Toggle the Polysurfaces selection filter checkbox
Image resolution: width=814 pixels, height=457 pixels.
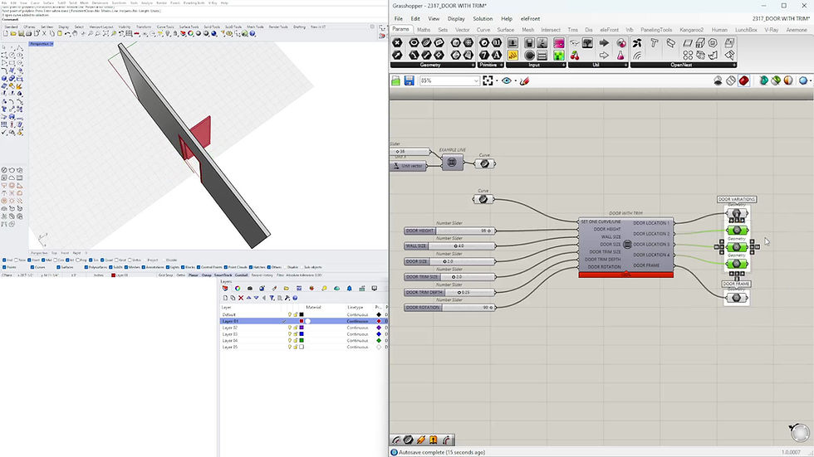click(x=86, y=267)
